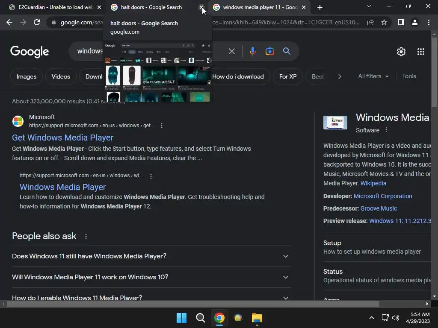The height and width of the screenshot is (328, 438).
Task: Open the Status section in knowledge panel
Action: 377,276
